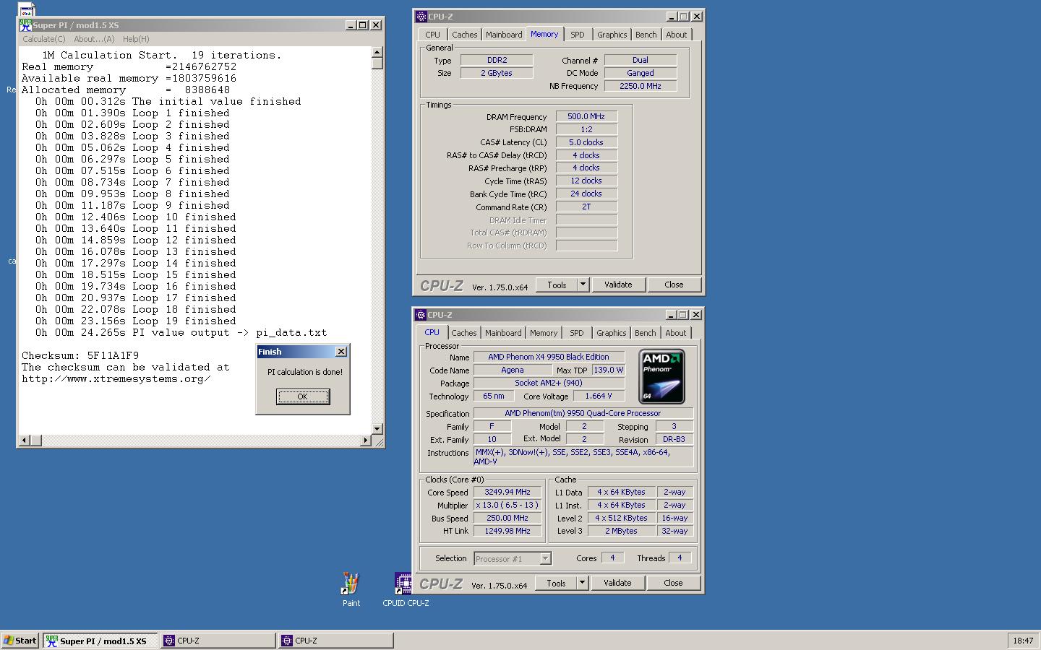Click the Command Rate 2T value
The image size is (1041, 650).
point(586,207)
